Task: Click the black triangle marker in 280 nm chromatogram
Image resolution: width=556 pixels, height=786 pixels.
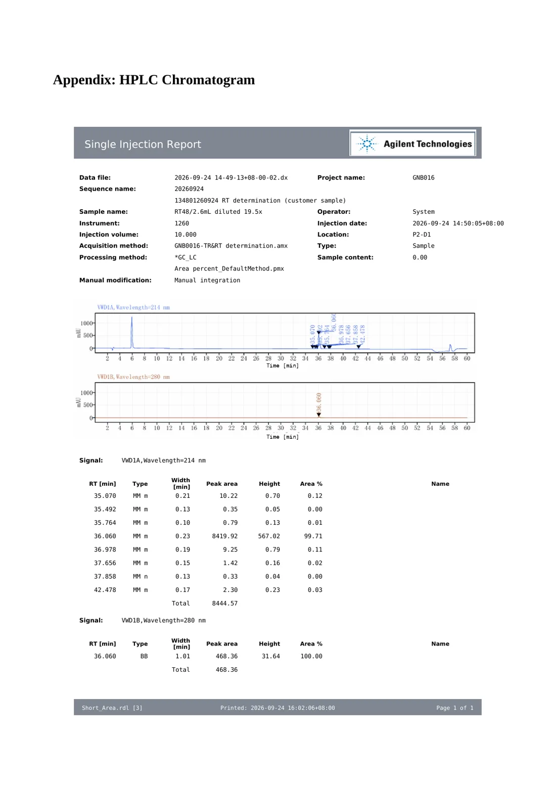Action: (319, 415)
